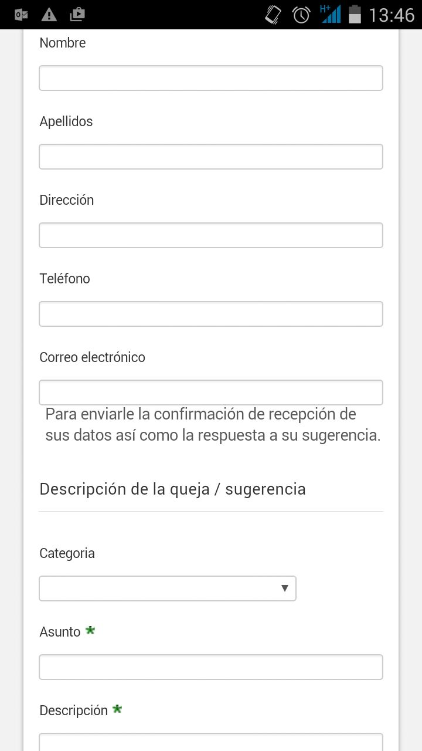Tap the screen rotation status icon
This screenshot has height=751, width=422.
pos(273,15)
